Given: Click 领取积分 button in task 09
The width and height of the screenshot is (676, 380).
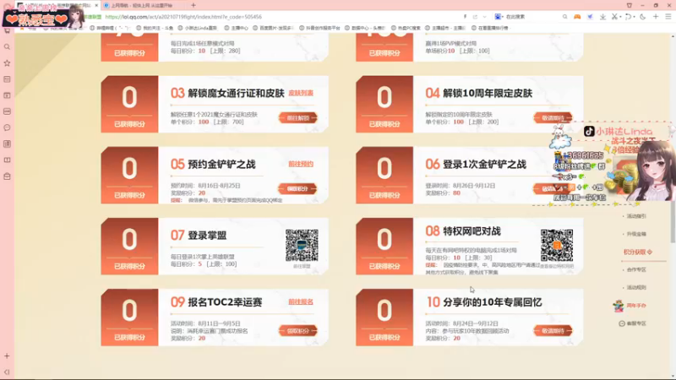Looking at the screenshot, I should [298, 331].
